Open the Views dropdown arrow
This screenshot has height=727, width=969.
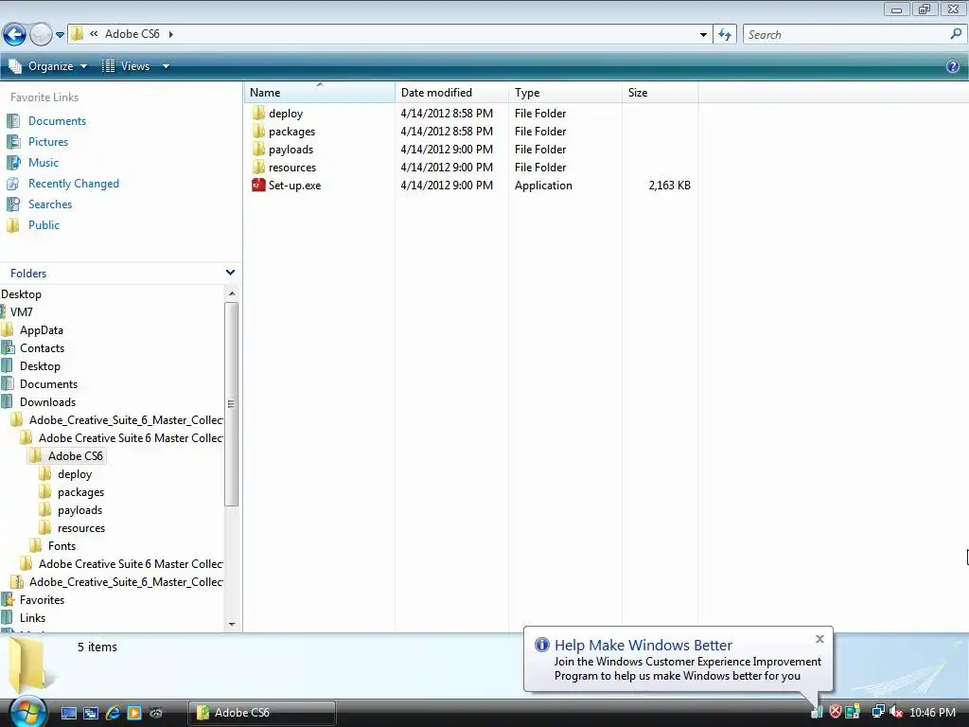point(166,66)
